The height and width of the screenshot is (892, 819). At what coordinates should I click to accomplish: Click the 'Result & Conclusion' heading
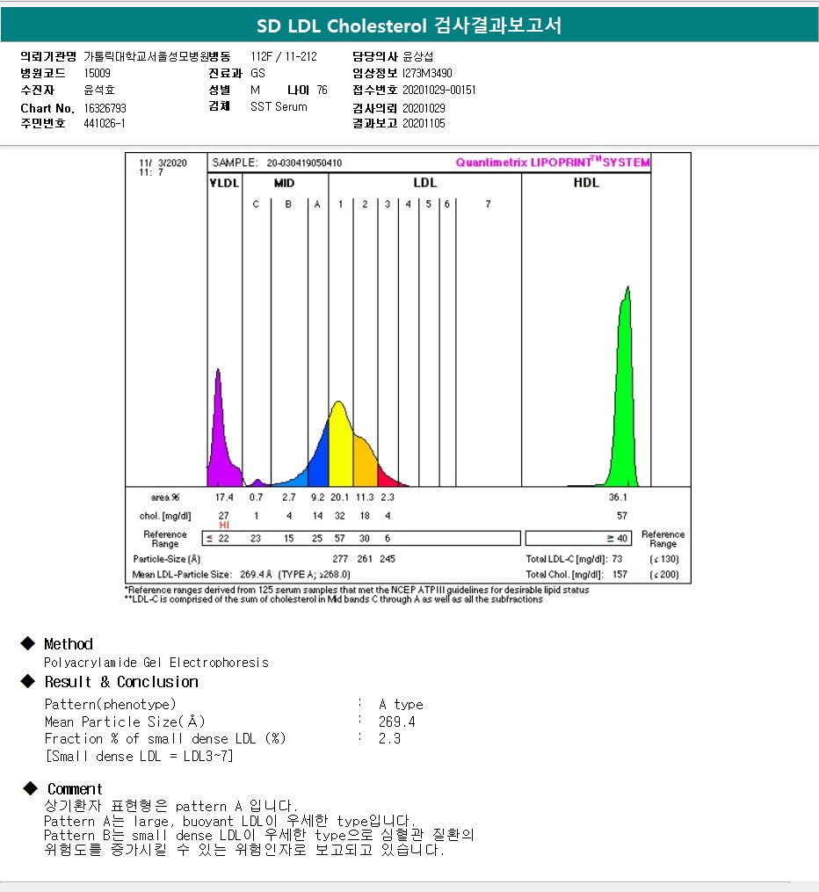[x=122, y=682]
